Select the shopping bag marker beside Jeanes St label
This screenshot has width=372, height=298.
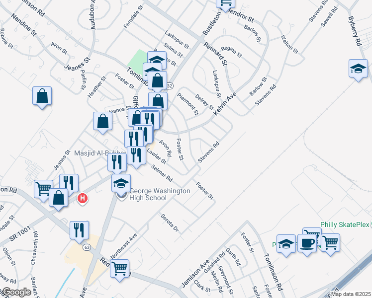[x=102, y=123]
